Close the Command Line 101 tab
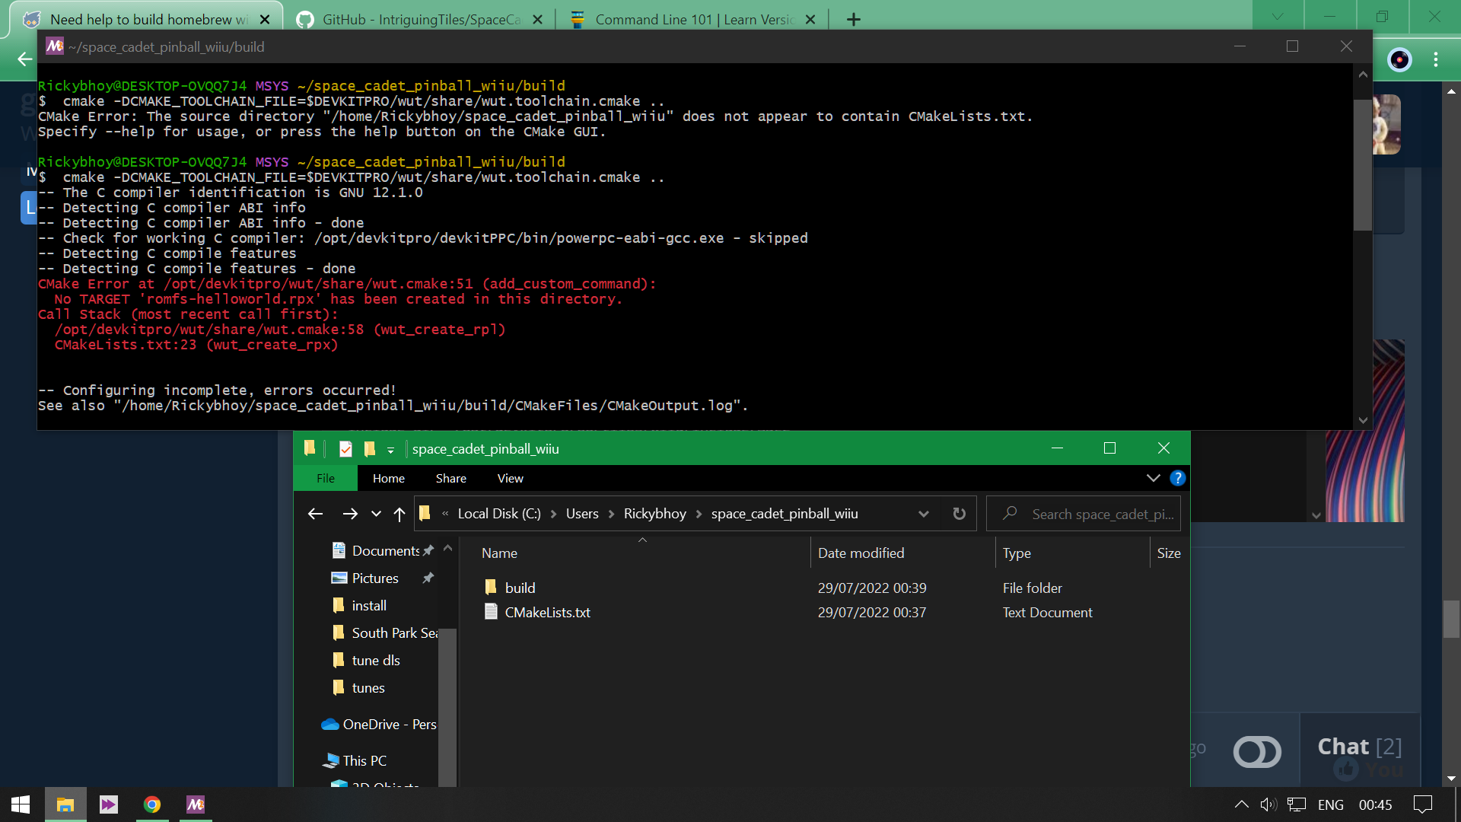1461x822 pixels. [x=810, y=19]
